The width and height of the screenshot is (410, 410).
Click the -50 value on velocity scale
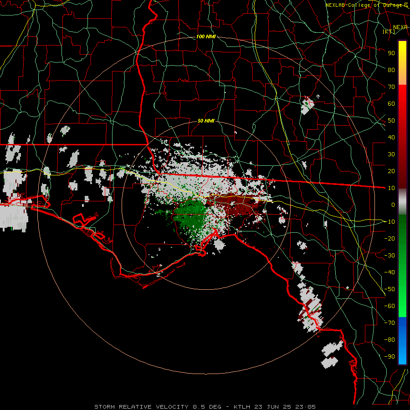coord(389,289)
